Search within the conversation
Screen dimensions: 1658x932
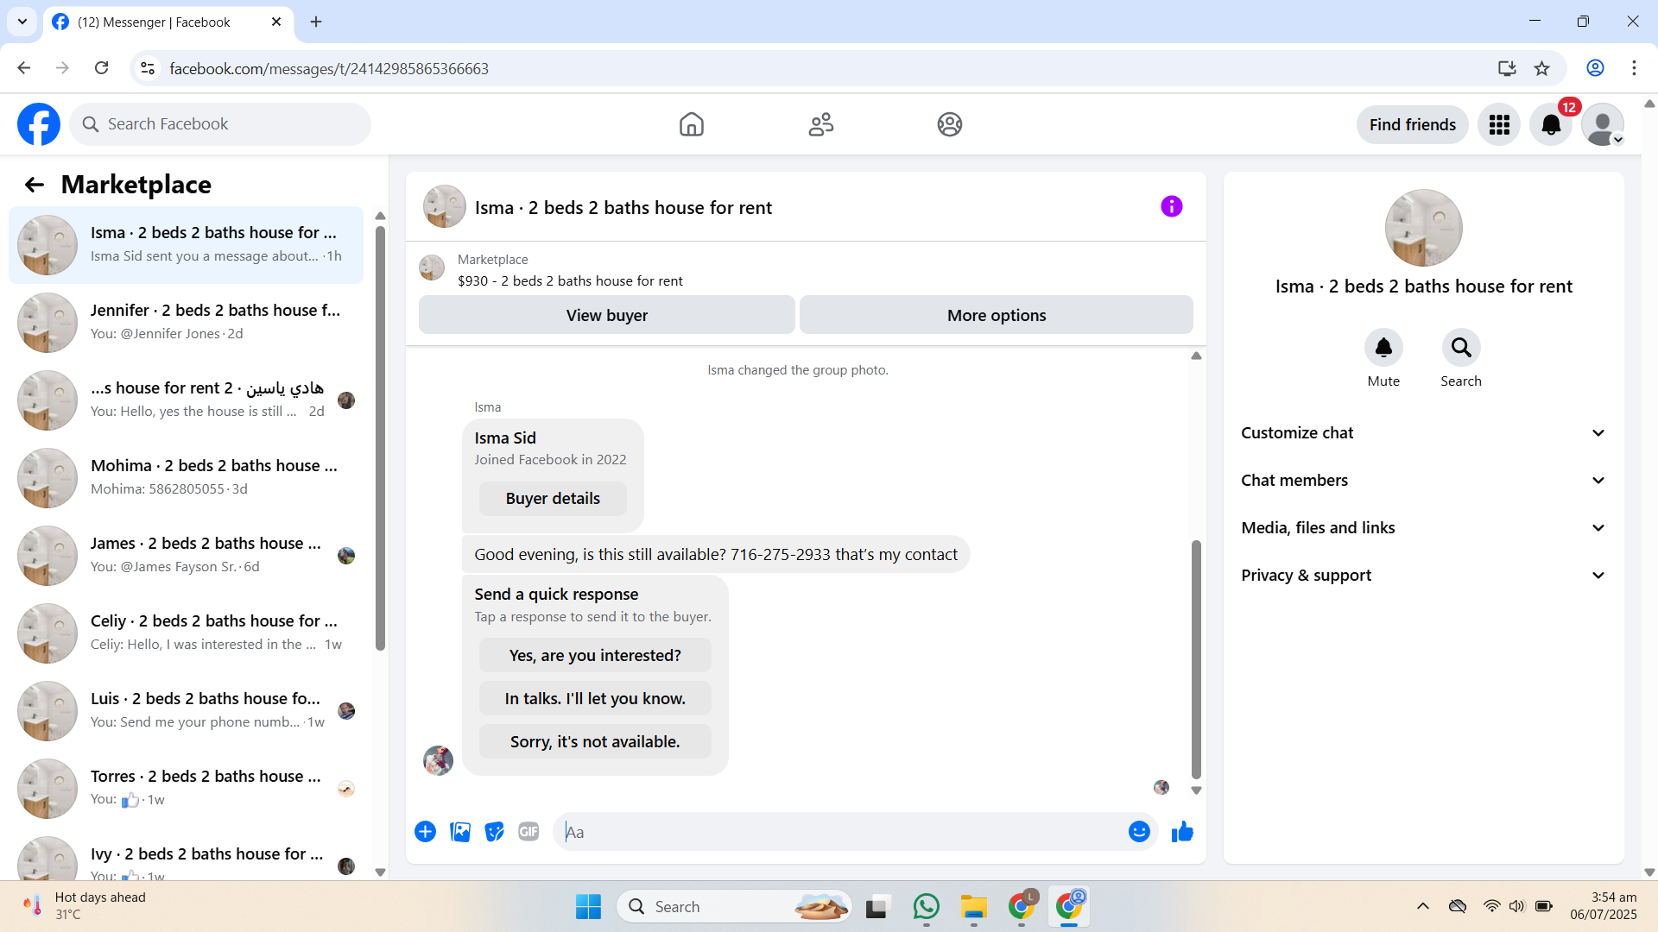[1460, 348]
